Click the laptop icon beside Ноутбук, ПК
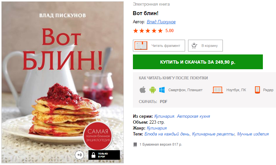 pos(218,90)
